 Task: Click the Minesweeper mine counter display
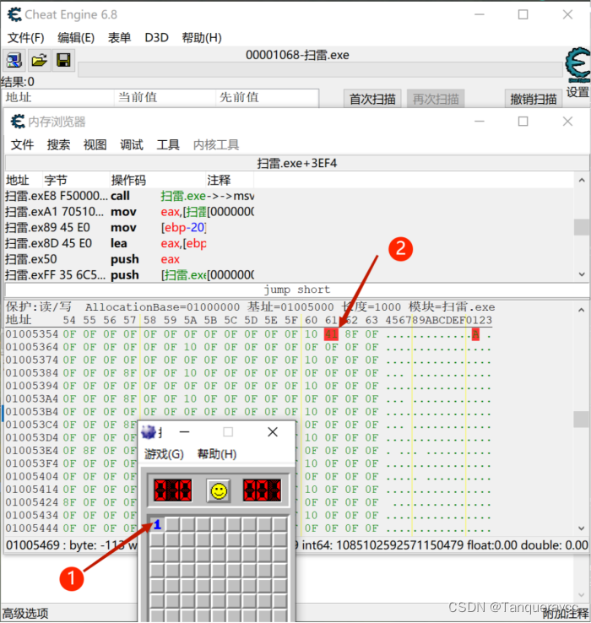[x=173, y=490]
